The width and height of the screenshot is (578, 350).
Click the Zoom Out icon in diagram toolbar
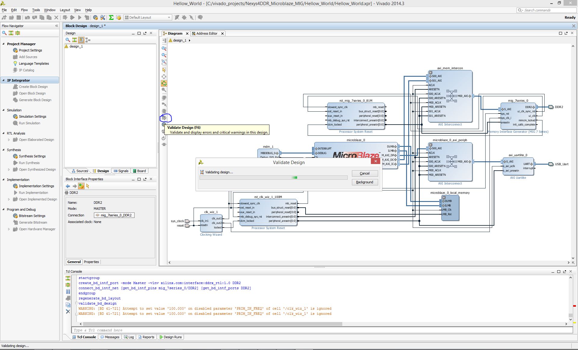point(164,55)
